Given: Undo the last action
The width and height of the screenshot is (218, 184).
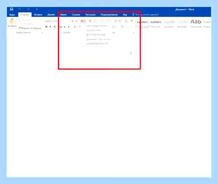Looking at the screenshot, I should click(20, 9).
